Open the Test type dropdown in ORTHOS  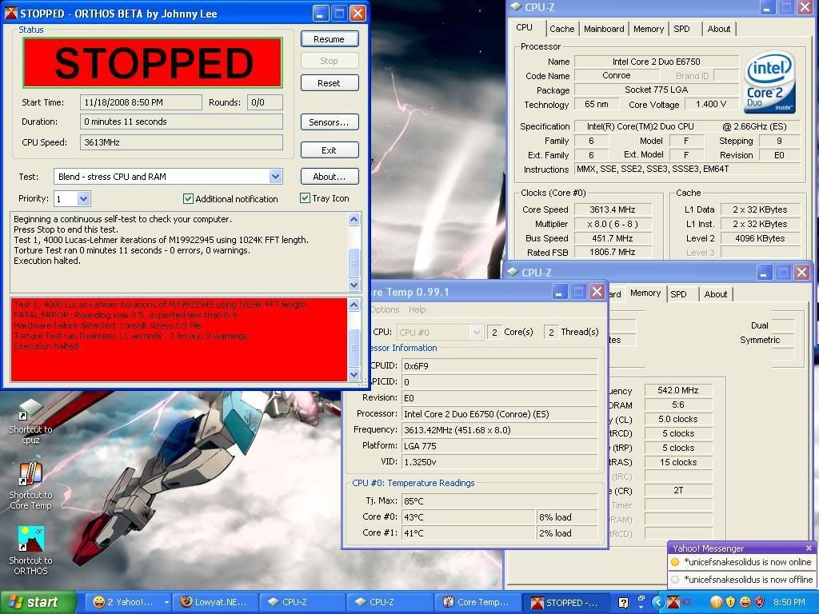pos(275,177)
